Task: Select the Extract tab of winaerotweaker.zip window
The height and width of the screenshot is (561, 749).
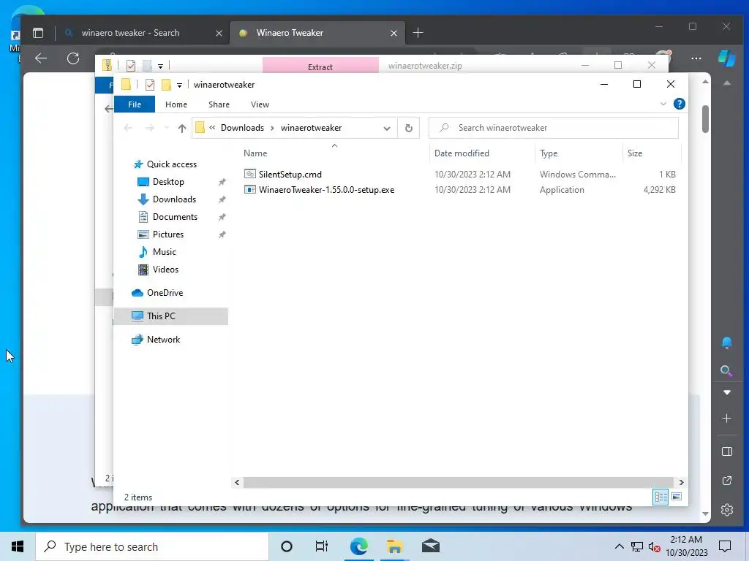Action: click(320, 66)
